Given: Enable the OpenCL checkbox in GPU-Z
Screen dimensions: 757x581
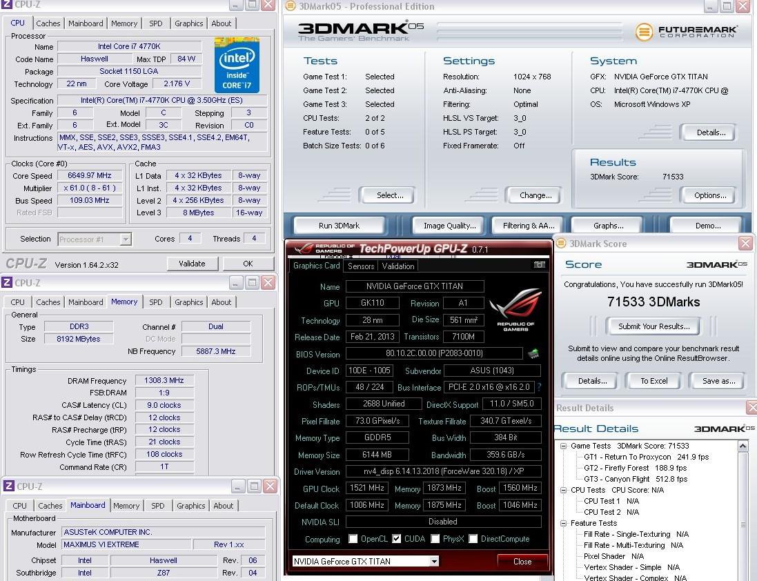Looking at the screenshot, I should tap(353, 538).
